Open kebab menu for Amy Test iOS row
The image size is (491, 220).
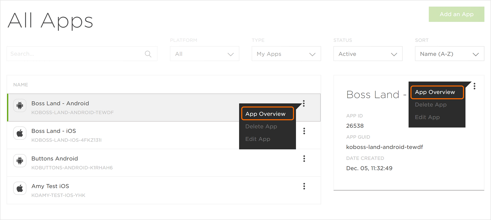(304, 186)
